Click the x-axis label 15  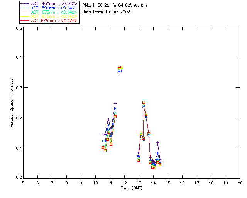click(x=168, y=183)
